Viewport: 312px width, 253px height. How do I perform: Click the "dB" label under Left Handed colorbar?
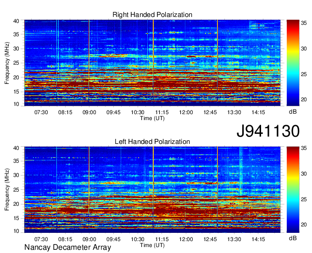click(x=293, y=238)
